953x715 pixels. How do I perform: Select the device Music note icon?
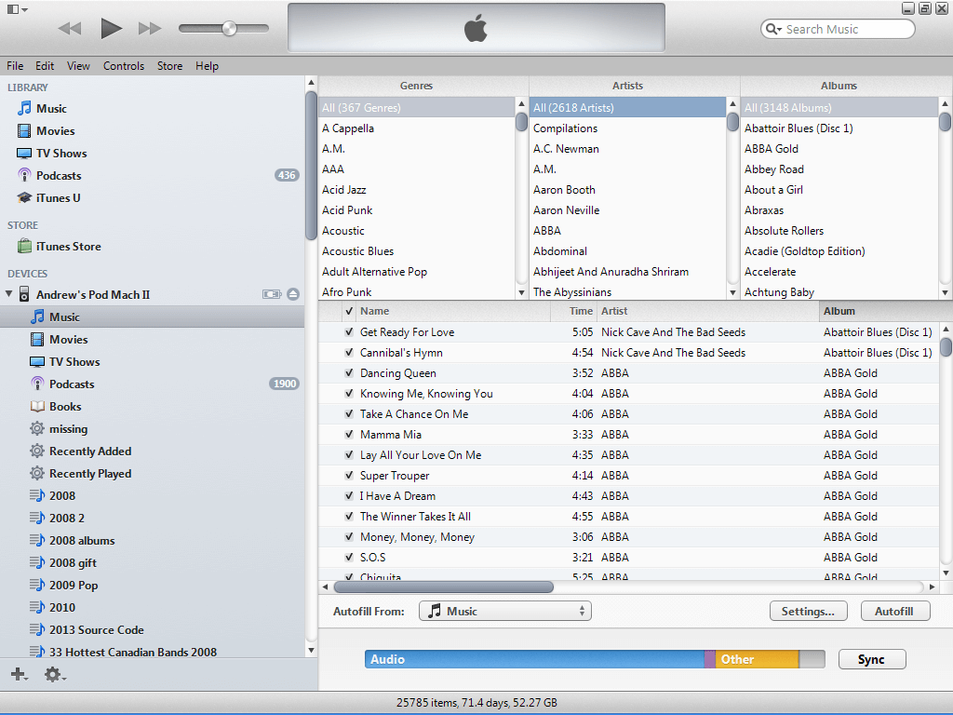pyautogui.click(x=37, y=317)
